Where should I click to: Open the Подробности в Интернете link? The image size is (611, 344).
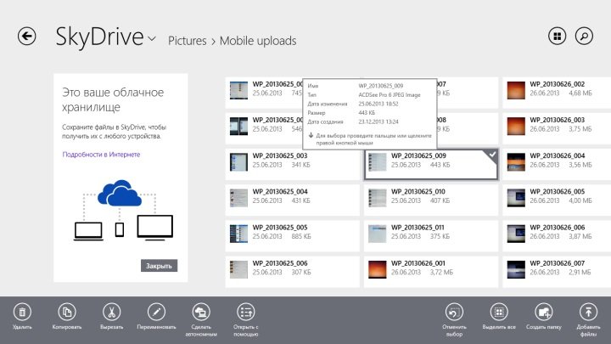(101, 155)
